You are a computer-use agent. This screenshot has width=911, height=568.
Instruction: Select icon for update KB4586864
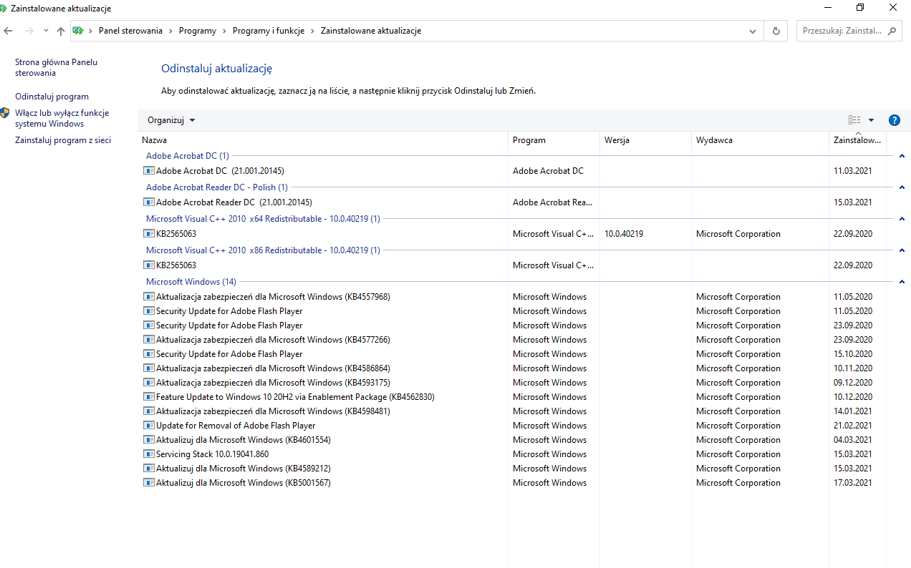point(149,368)
